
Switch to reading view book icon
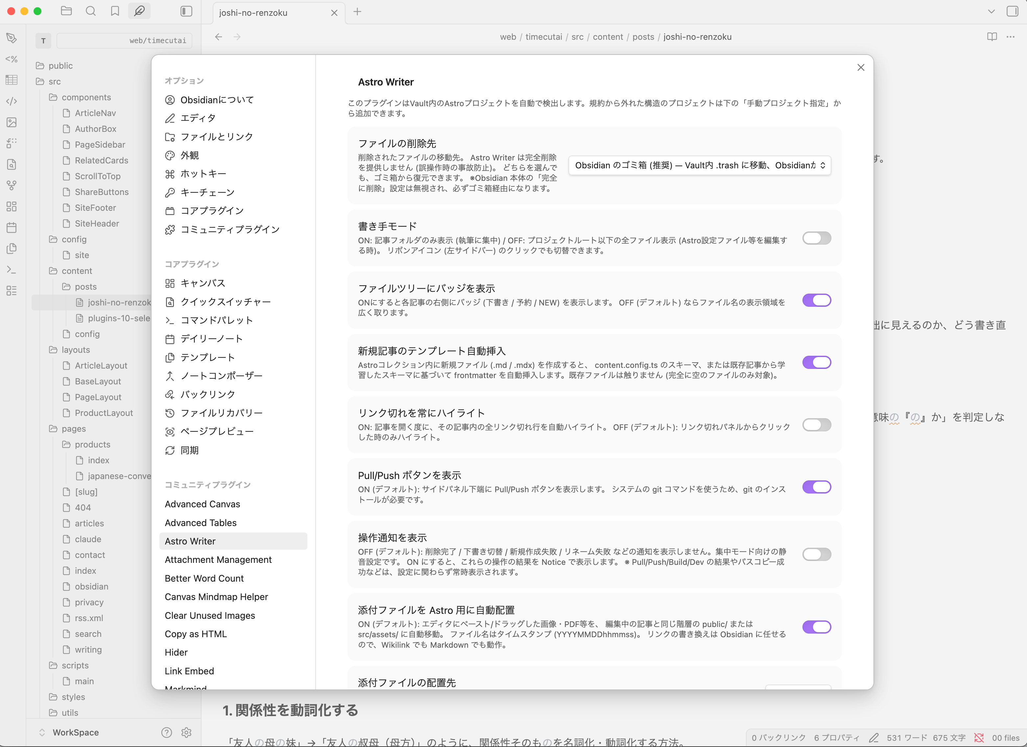click(992, 37)
